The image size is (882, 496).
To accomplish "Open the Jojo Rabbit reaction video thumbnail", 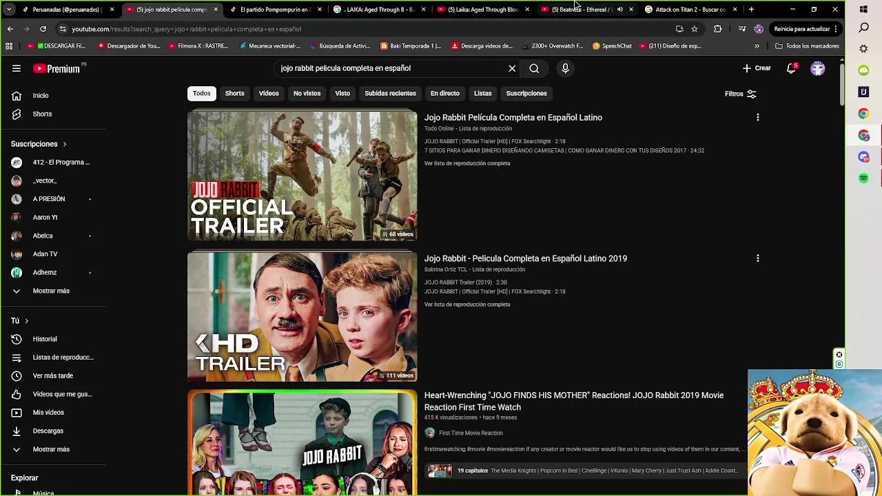I will (x=302, y=444).
